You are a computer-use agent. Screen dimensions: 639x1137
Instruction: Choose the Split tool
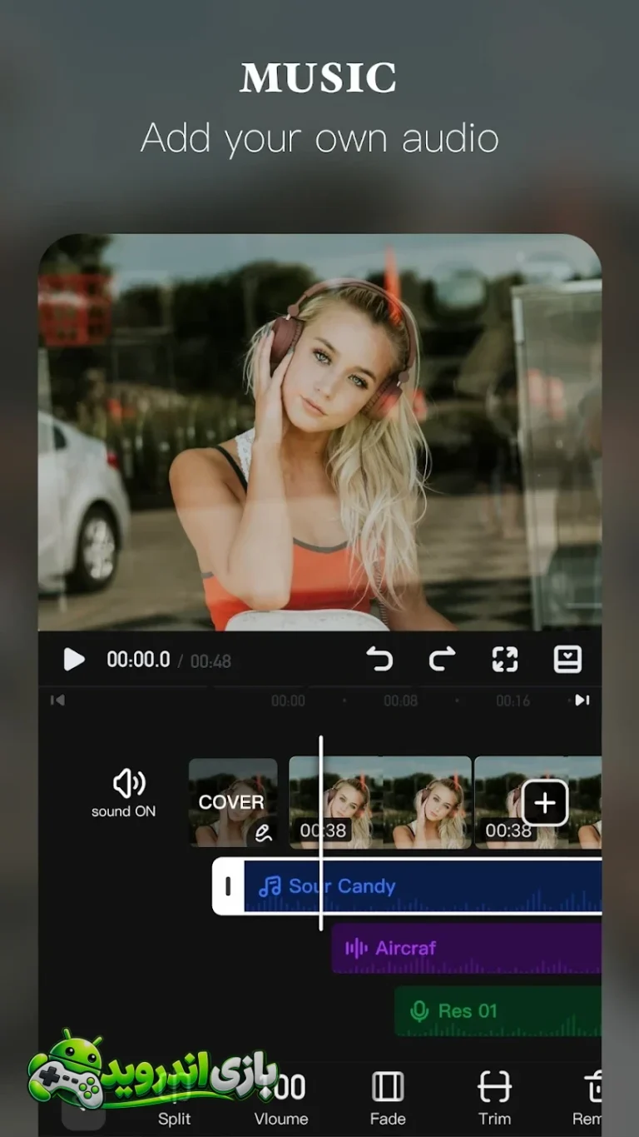pyautogui.click(x=175, y=1101)
